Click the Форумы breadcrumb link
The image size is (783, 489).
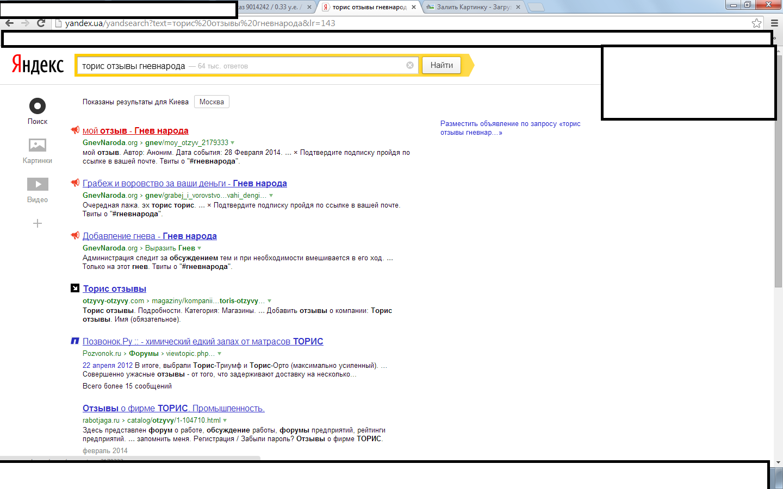(x=144, y=353)
